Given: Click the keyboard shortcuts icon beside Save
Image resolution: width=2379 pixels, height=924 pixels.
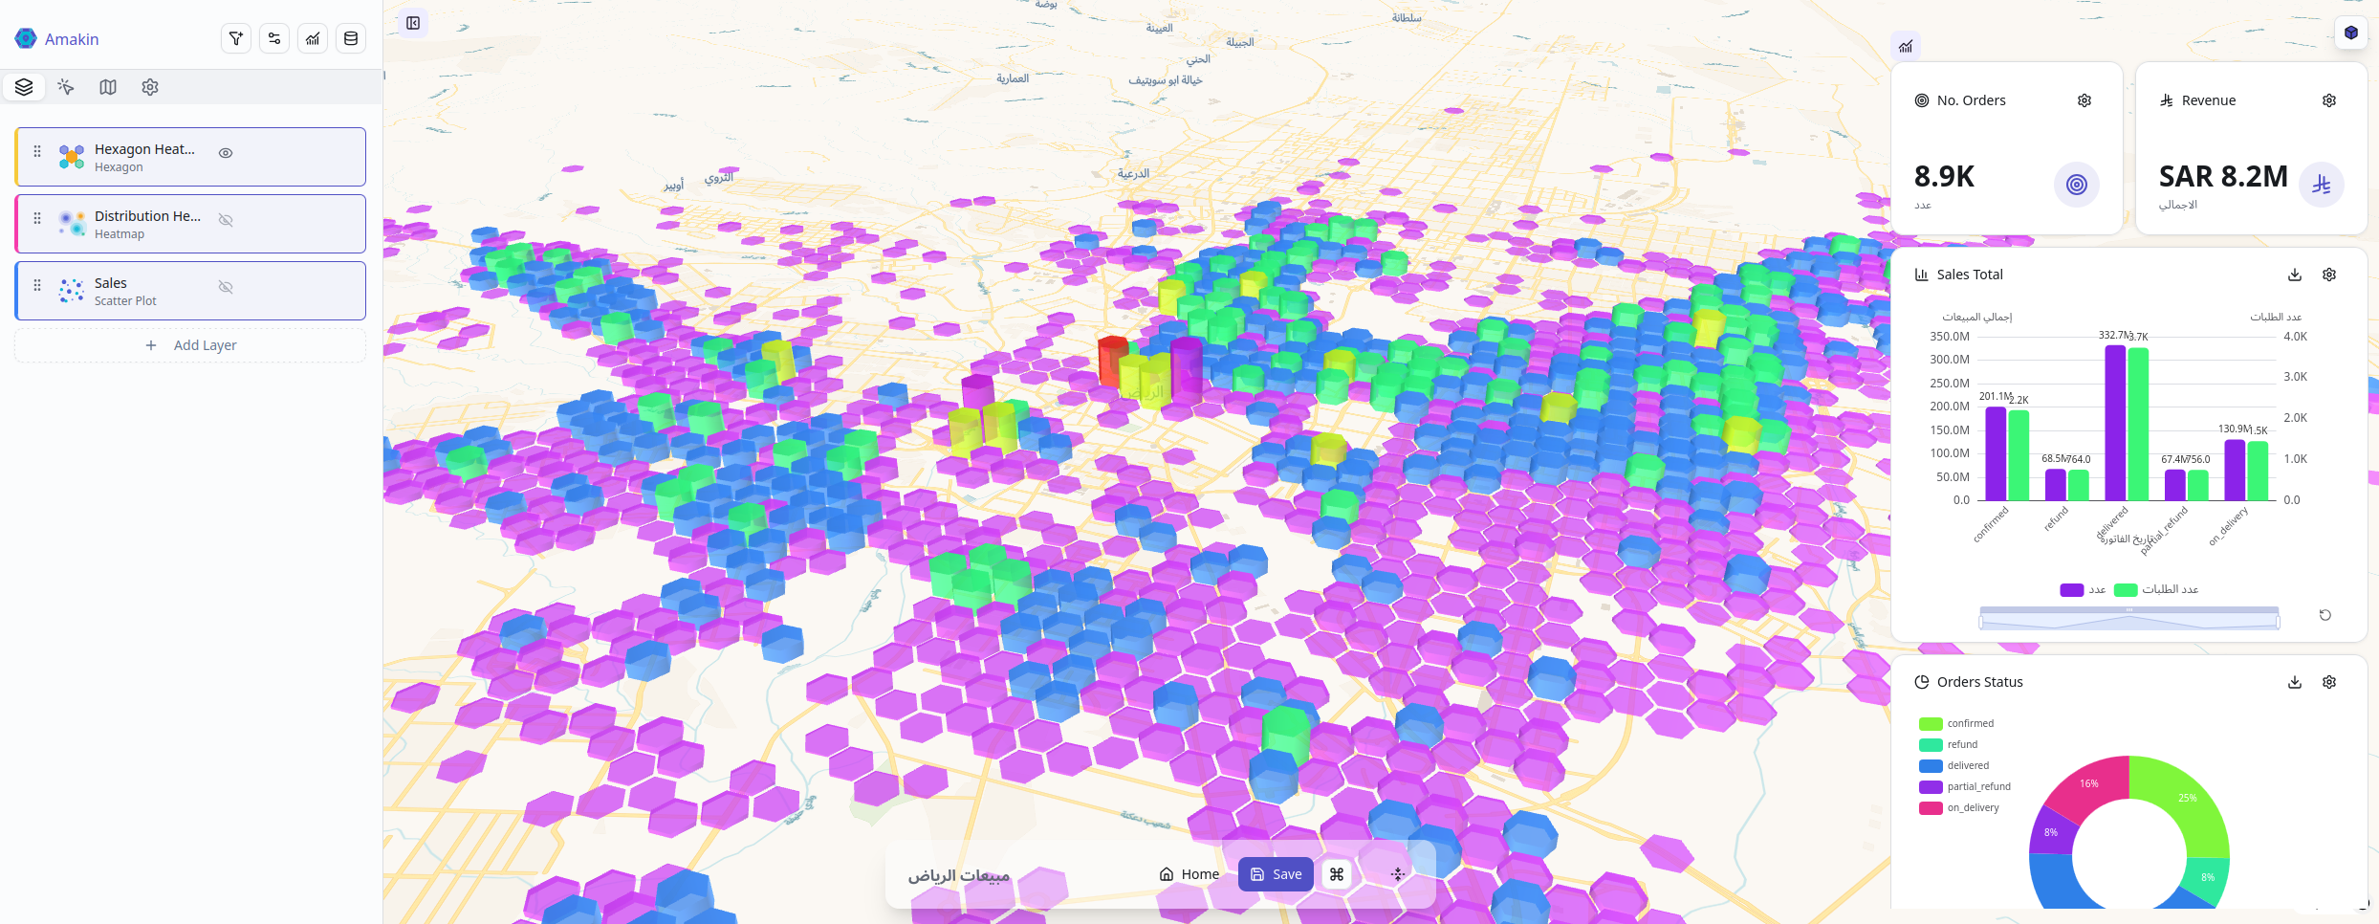Looking at the screenshot, I should point(1338,873).
